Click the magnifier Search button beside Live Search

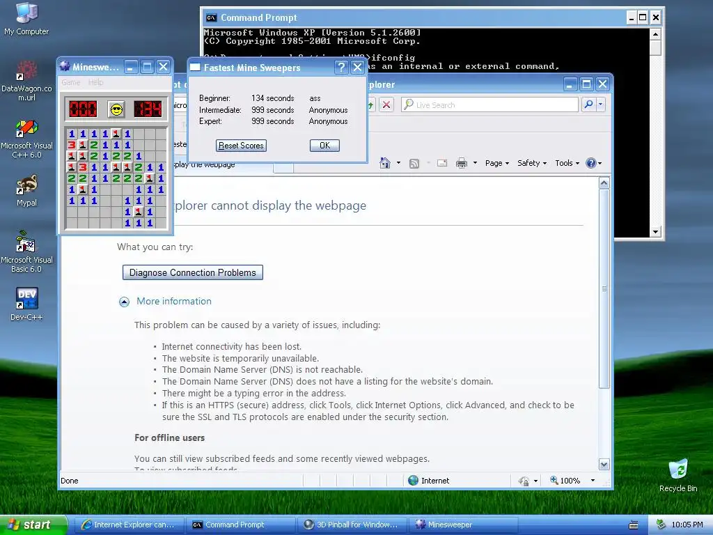(x=588, y=104)
